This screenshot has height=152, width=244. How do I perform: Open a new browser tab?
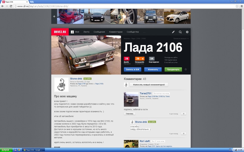tap(32, 2)
